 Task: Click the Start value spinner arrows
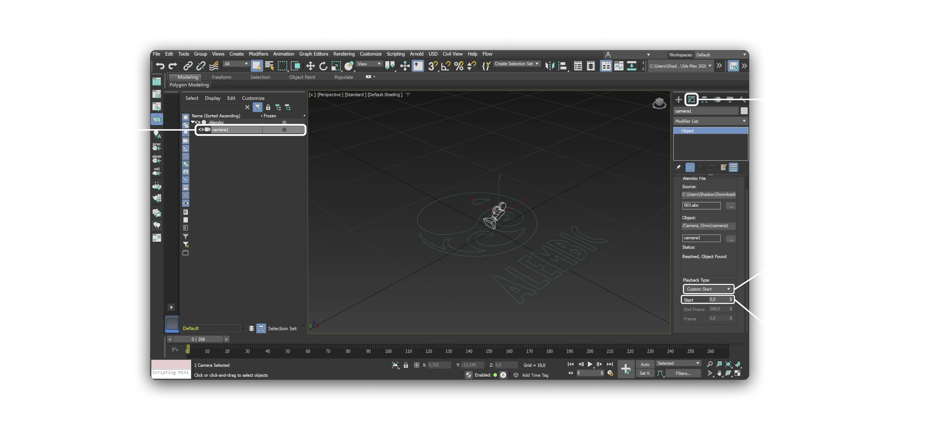pos(731,299)
